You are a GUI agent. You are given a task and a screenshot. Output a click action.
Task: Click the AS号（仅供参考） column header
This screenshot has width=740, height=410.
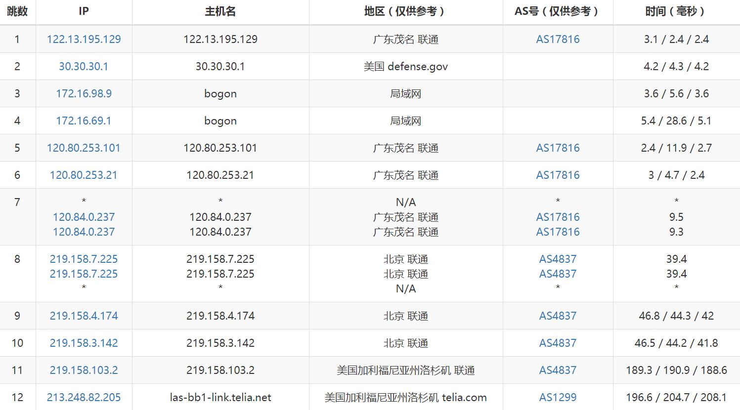(558, 11)
